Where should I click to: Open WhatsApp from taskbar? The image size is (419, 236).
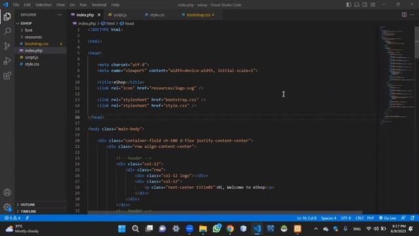(x=217, y=229)
